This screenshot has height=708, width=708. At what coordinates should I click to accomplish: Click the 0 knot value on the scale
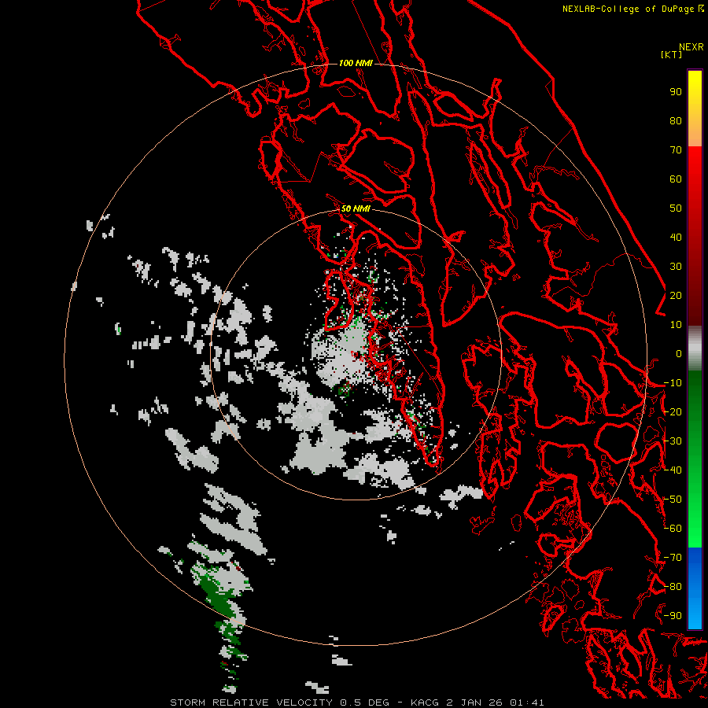click(x=679, y=353)
